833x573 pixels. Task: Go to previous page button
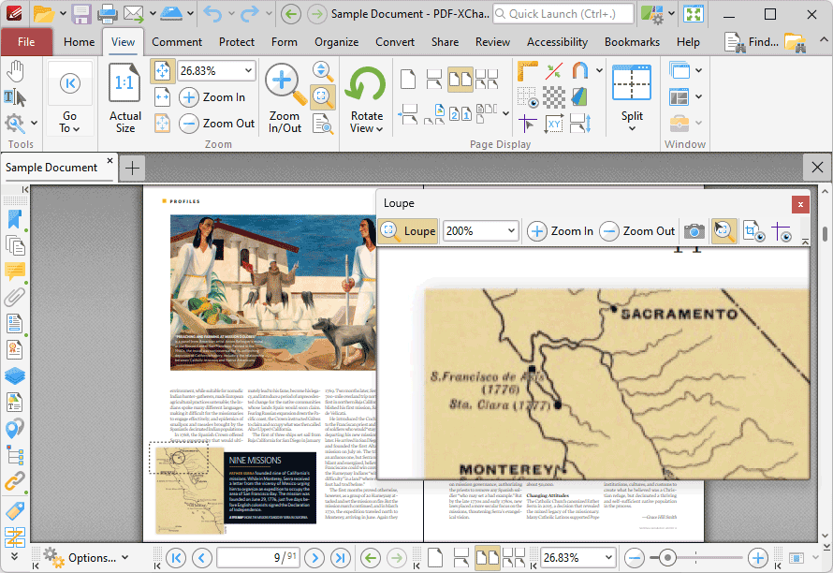[202, 558]
